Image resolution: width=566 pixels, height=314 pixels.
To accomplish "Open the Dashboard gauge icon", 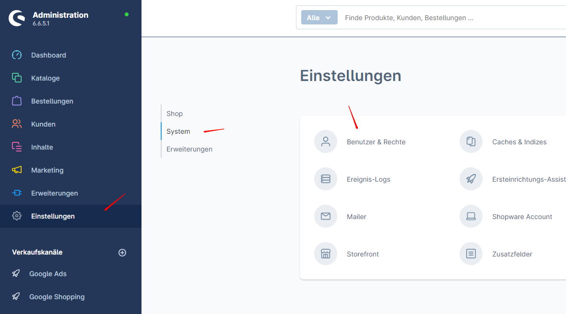I will (17, 55).
